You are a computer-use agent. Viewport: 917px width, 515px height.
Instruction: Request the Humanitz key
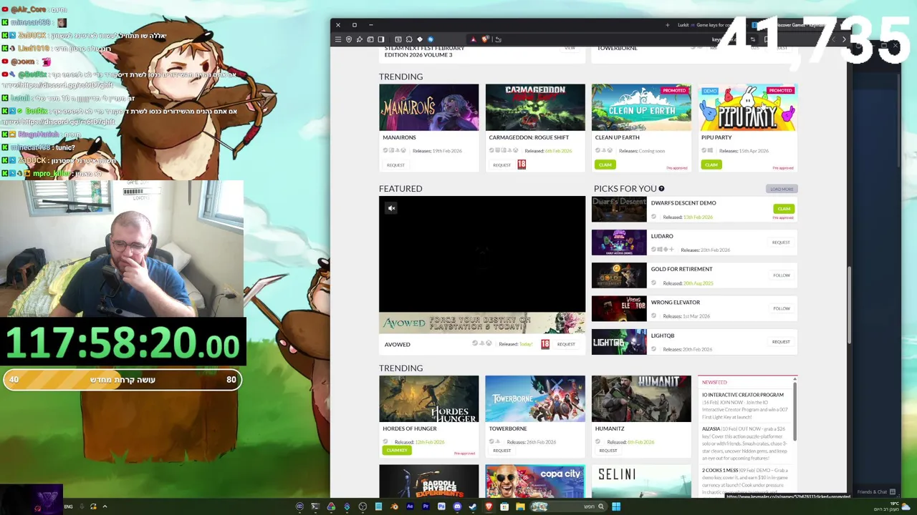tap(608, 451)
